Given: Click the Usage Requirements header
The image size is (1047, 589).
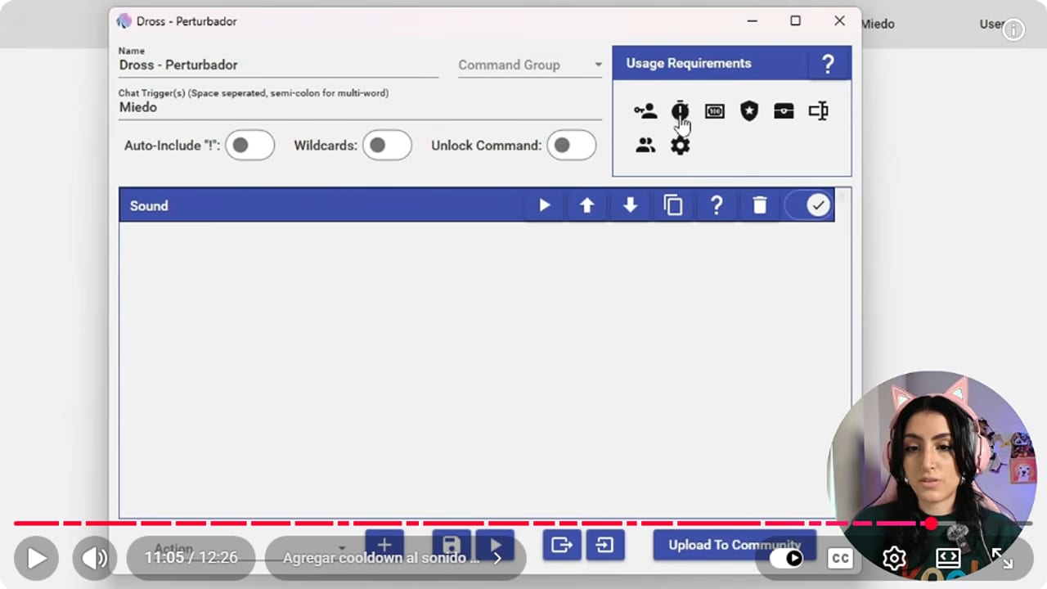Looking at the screenshot, I should [731, 64].
